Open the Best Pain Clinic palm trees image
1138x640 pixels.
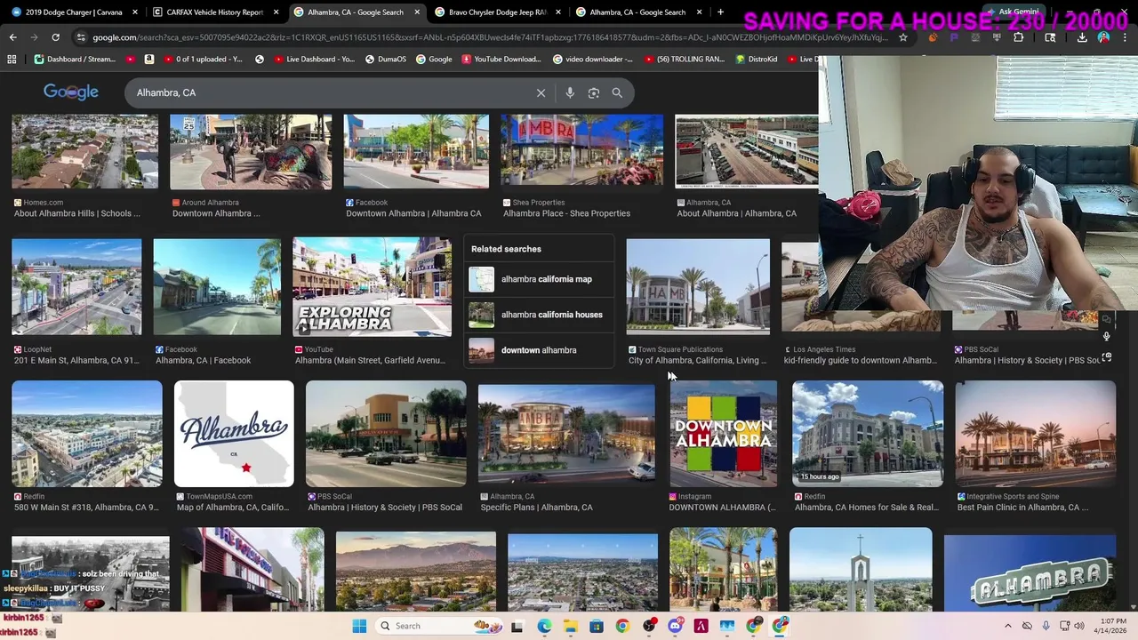click(x=1036, y=434)
